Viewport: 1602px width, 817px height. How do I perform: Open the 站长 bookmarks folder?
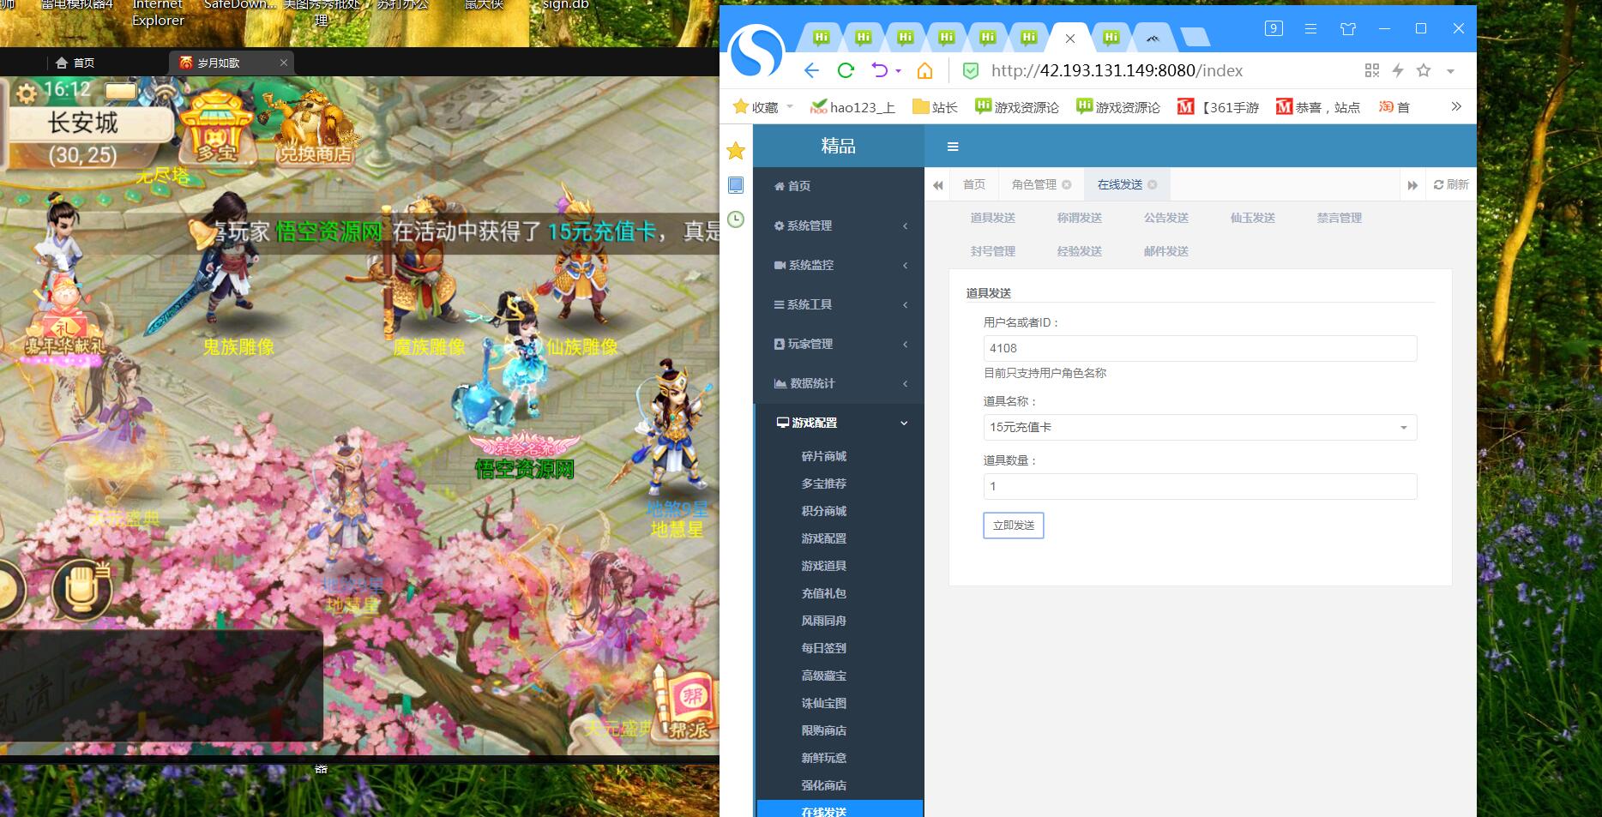point(935,107)
